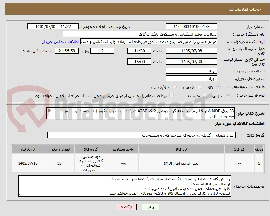Select the کالا radio button
270x216 pixels.
(218, 87)
